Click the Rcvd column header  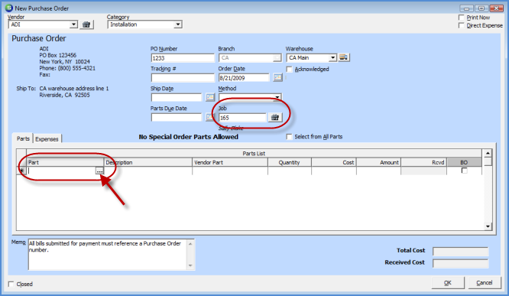coord(423,162)
